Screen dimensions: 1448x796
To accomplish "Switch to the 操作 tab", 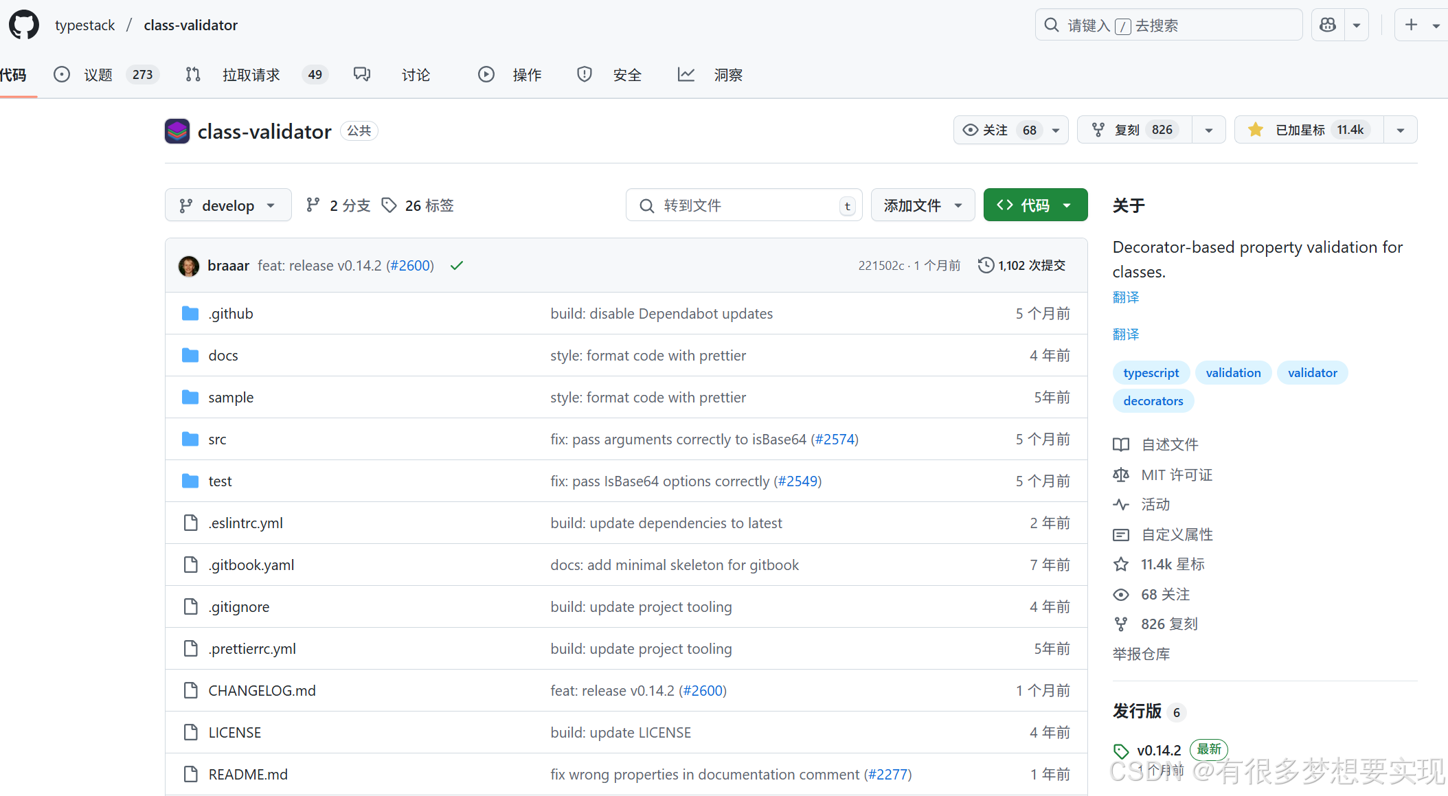I will pos(510,75).
